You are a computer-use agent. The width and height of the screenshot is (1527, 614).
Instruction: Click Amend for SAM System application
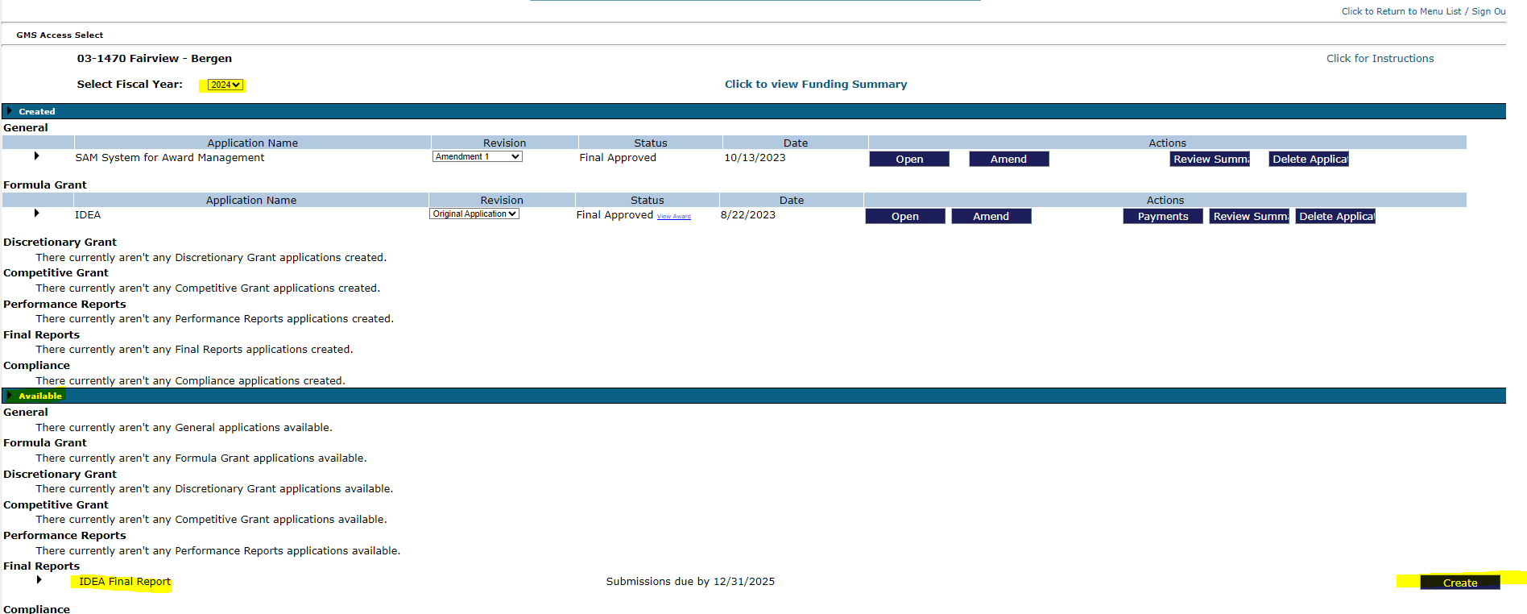1008,159
